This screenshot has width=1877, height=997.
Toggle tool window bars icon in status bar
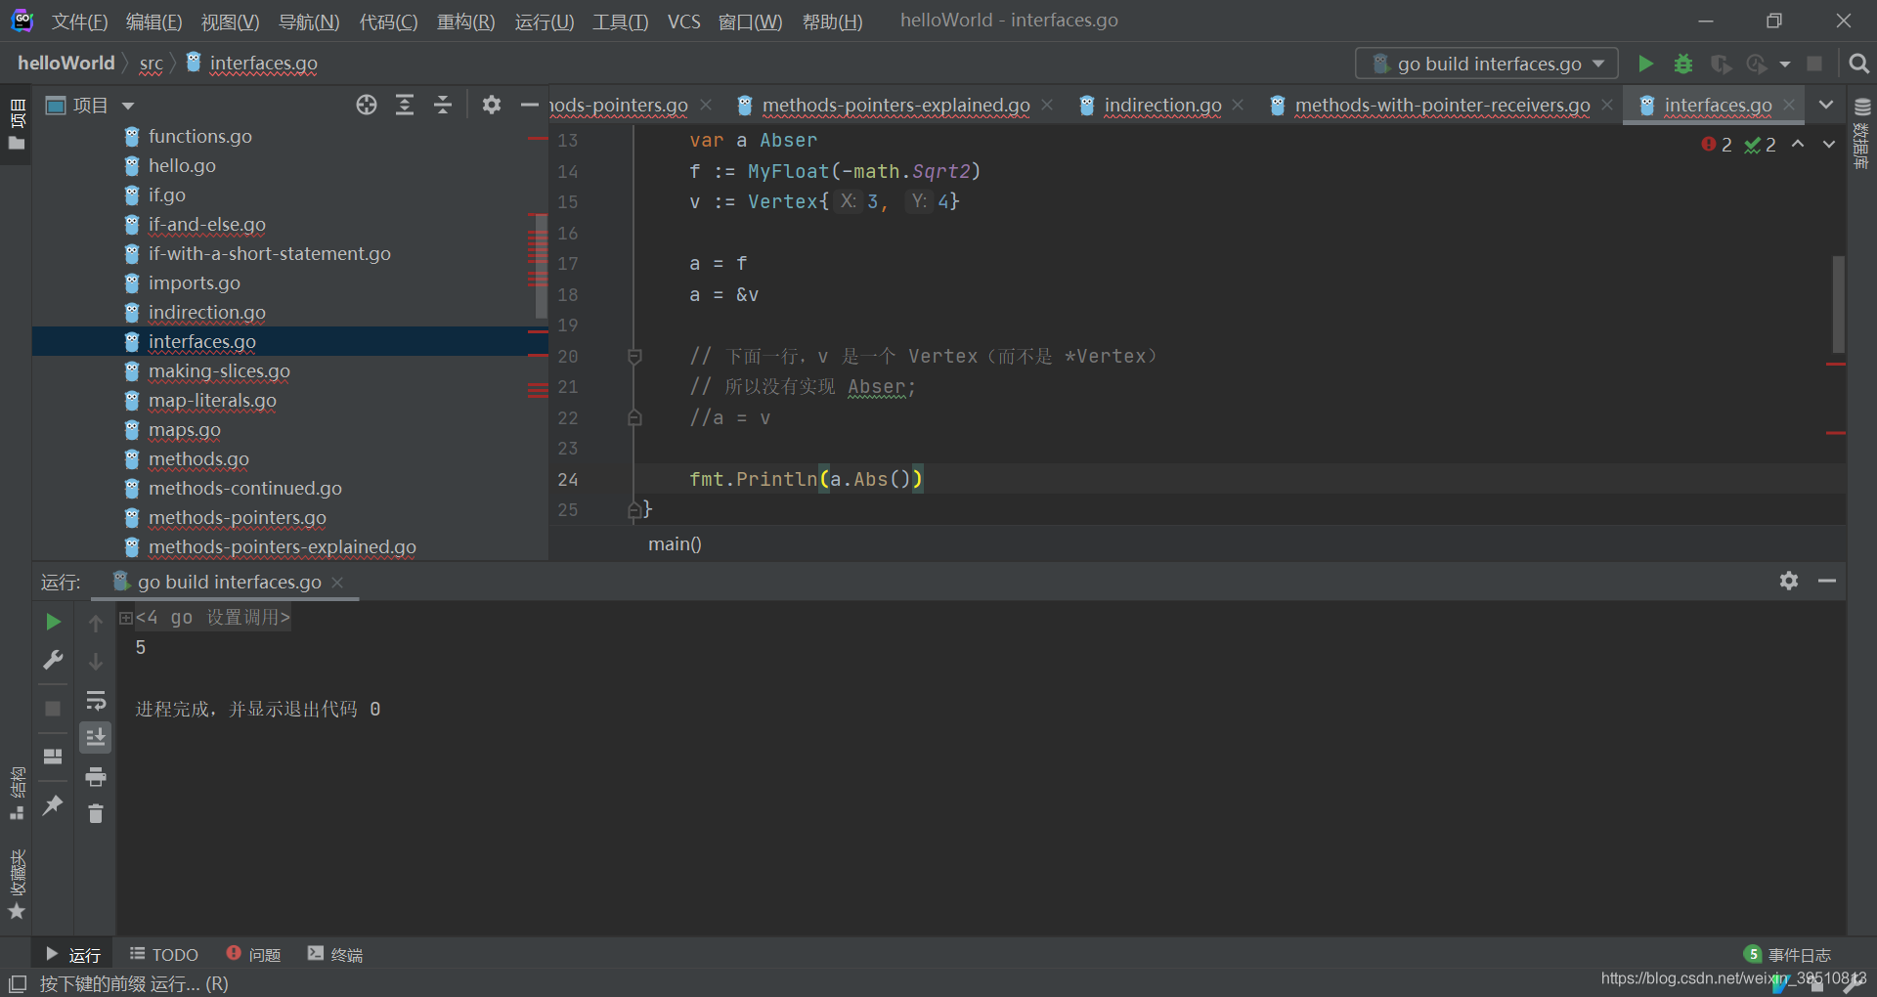pyautogui.click(x=18, y=983)
